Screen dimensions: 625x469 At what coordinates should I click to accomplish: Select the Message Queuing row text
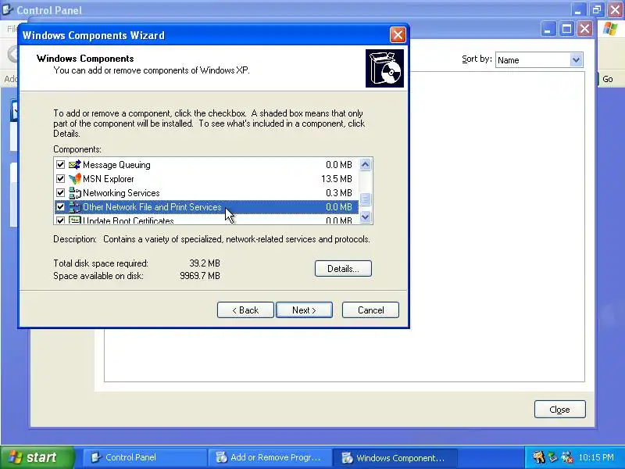[116, 165]
